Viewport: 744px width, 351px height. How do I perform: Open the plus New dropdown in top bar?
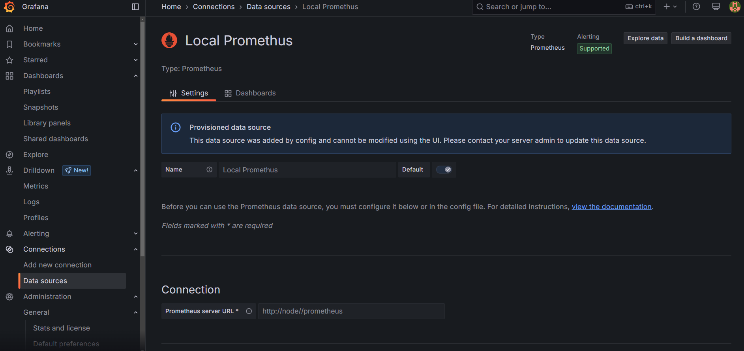(x=670, y=7)
